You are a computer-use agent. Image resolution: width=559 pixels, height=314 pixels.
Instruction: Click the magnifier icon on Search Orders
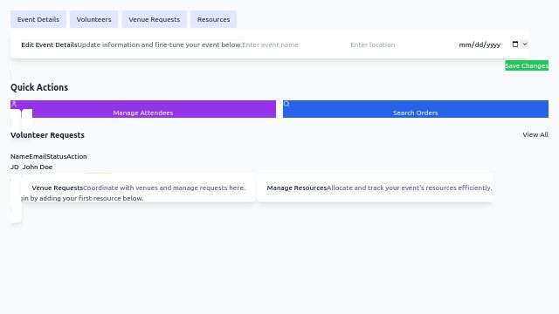286,104
